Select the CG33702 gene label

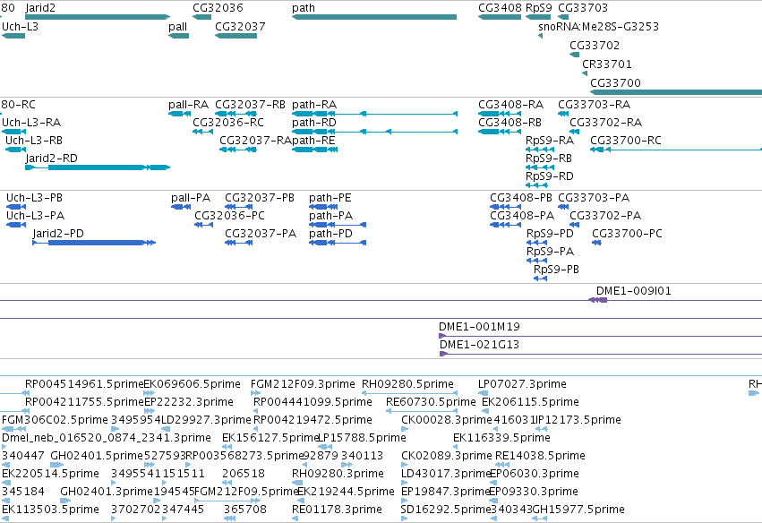595,46
